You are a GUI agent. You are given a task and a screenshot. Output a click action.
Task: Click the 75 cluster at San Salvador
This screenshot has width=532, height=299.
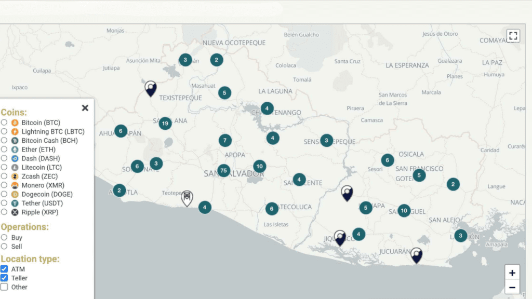coord(223,170)
